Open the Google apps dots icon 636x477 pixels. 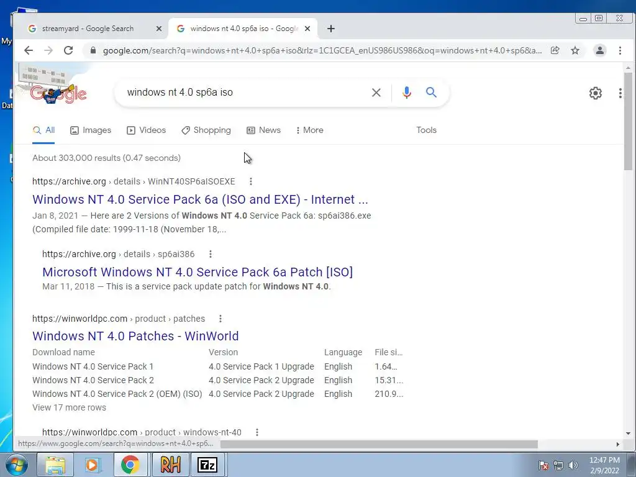620,93
